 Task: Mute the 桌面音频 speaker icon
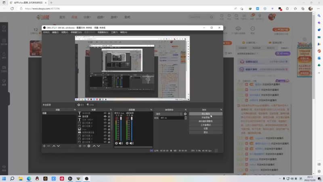click(132, 143)
